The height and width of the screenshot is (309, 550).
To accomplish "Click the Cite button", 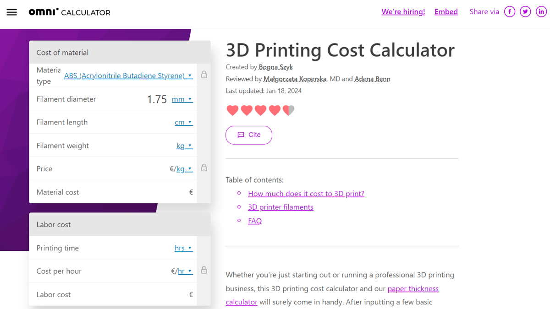I will [248, 135].
